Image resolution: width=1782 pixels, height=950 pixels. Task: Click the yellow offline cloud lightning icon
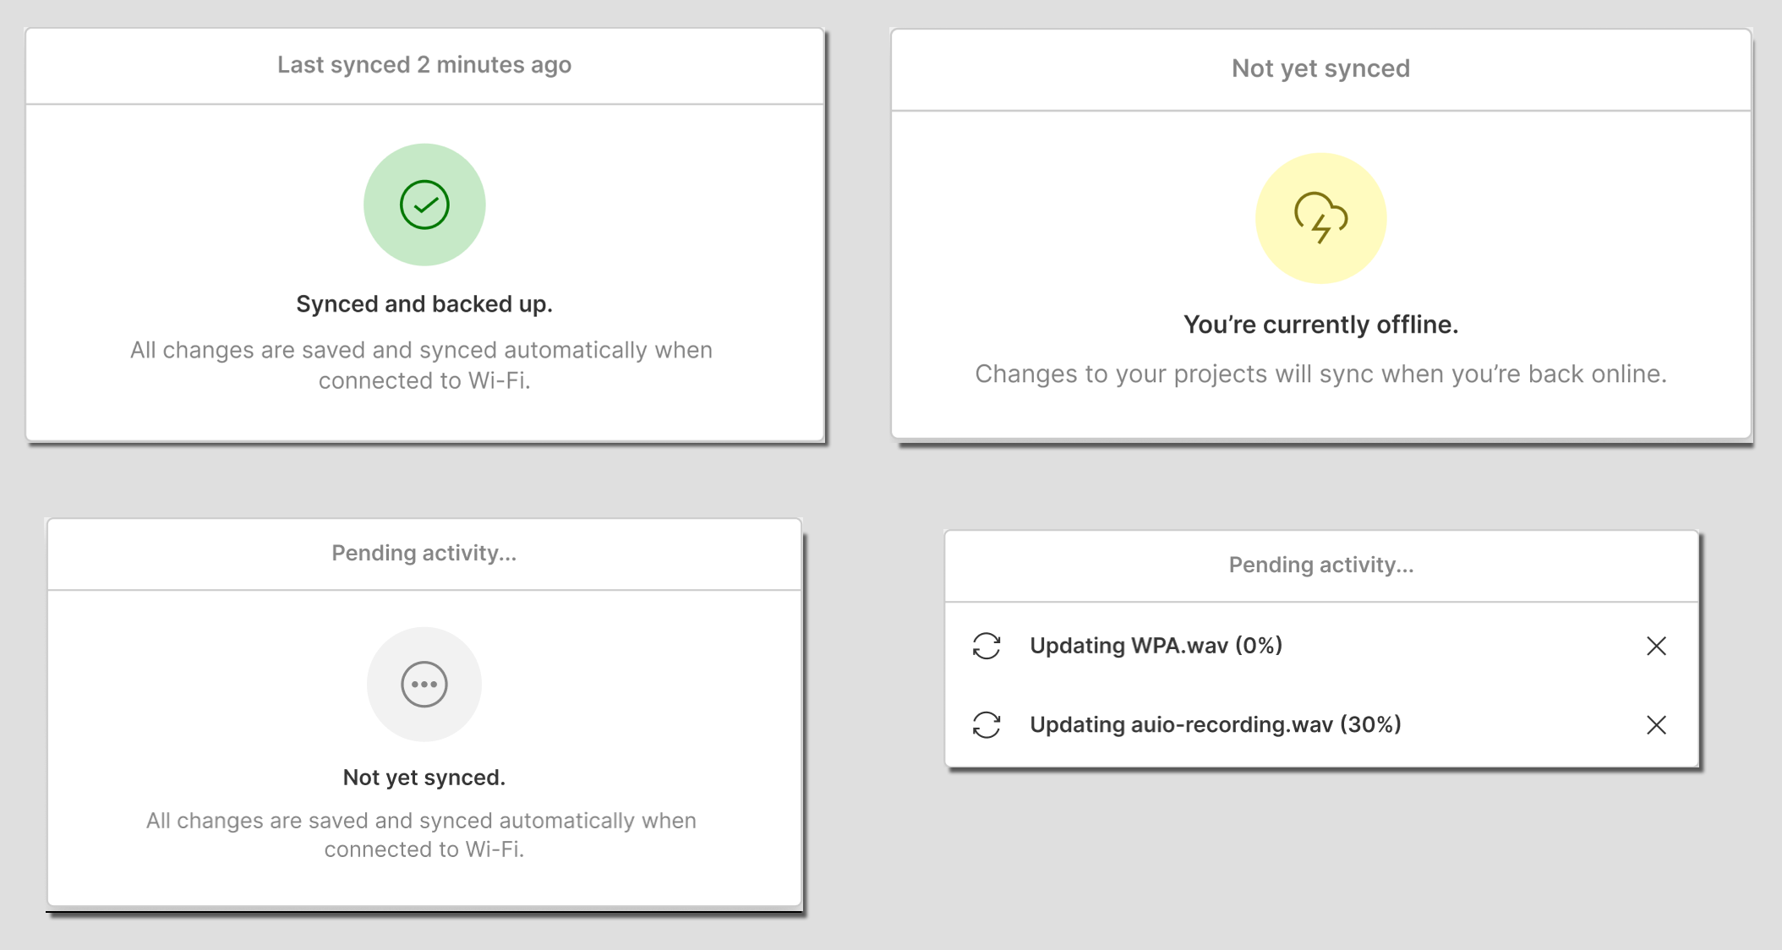click(x=1320, y=218)
